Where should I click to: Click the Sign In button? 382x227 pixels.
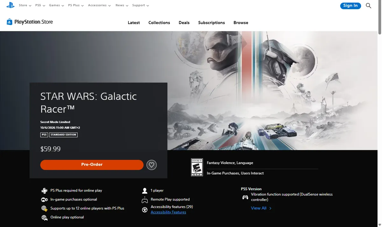pyautogui.click(x=350, y=5)
